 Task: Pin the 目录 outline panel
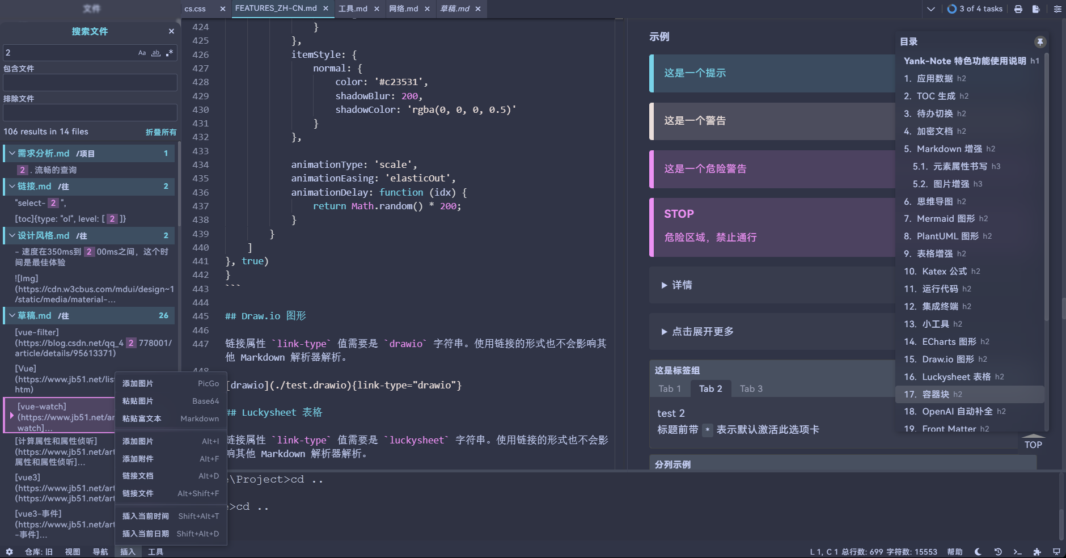coord(1040,42)
